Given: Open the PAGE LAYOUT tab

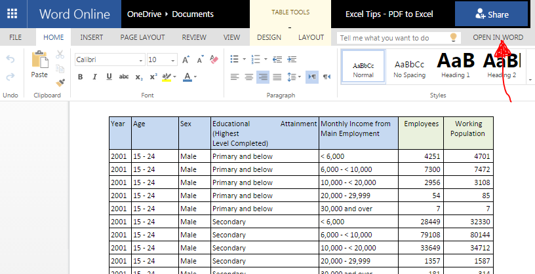Looking at the screenshot, I should [x=142, y=37].
